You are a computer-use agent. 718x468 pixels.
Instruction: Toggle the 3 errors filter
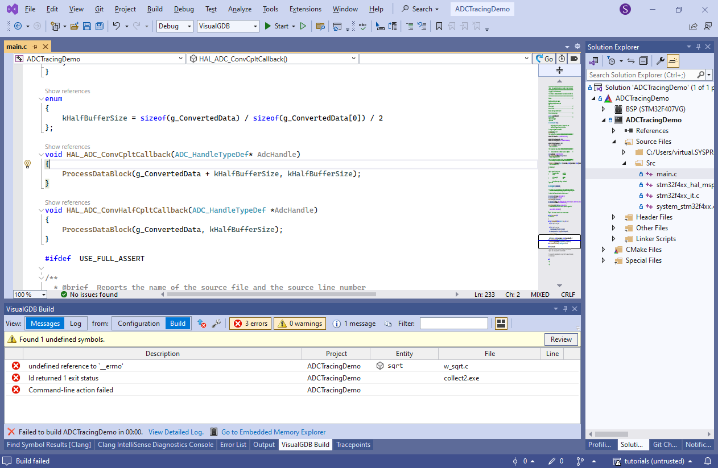tap(250, 324)
